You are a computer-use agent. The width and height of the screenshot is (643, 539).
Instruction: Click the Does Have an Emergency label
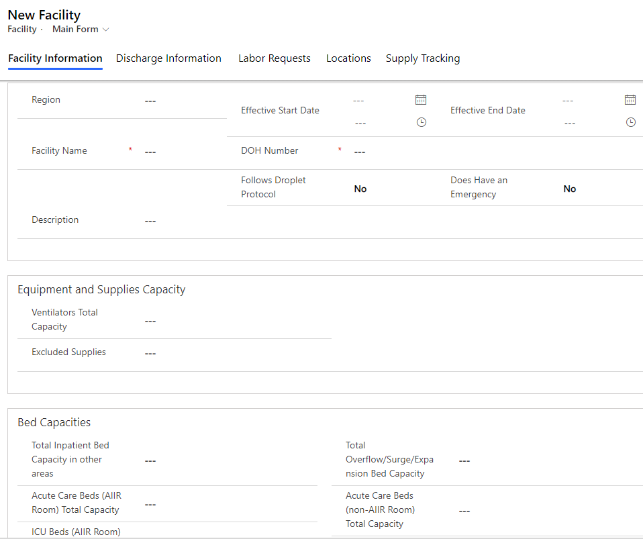479,187
